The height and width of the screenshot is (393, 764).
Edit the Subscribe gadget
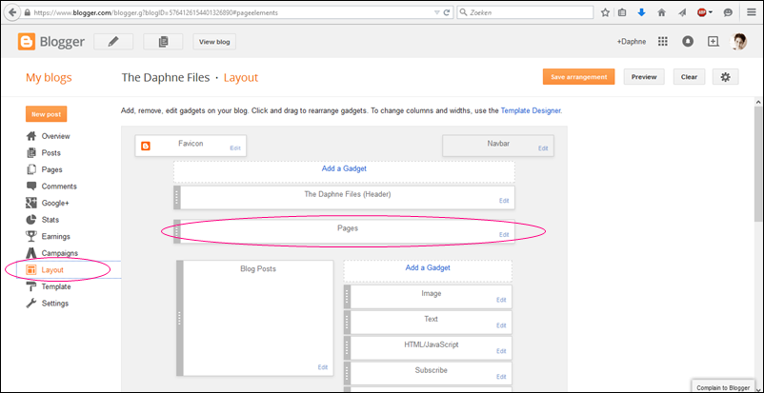[x=501, y=377]
